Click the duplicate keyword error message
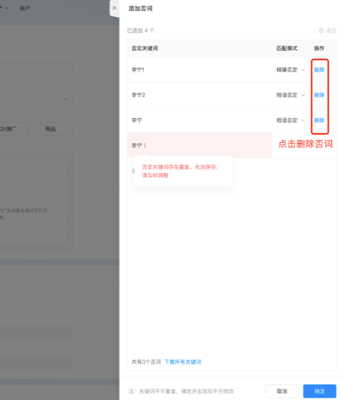The height and width of the screenshot is (400, 342). (180, 171)
